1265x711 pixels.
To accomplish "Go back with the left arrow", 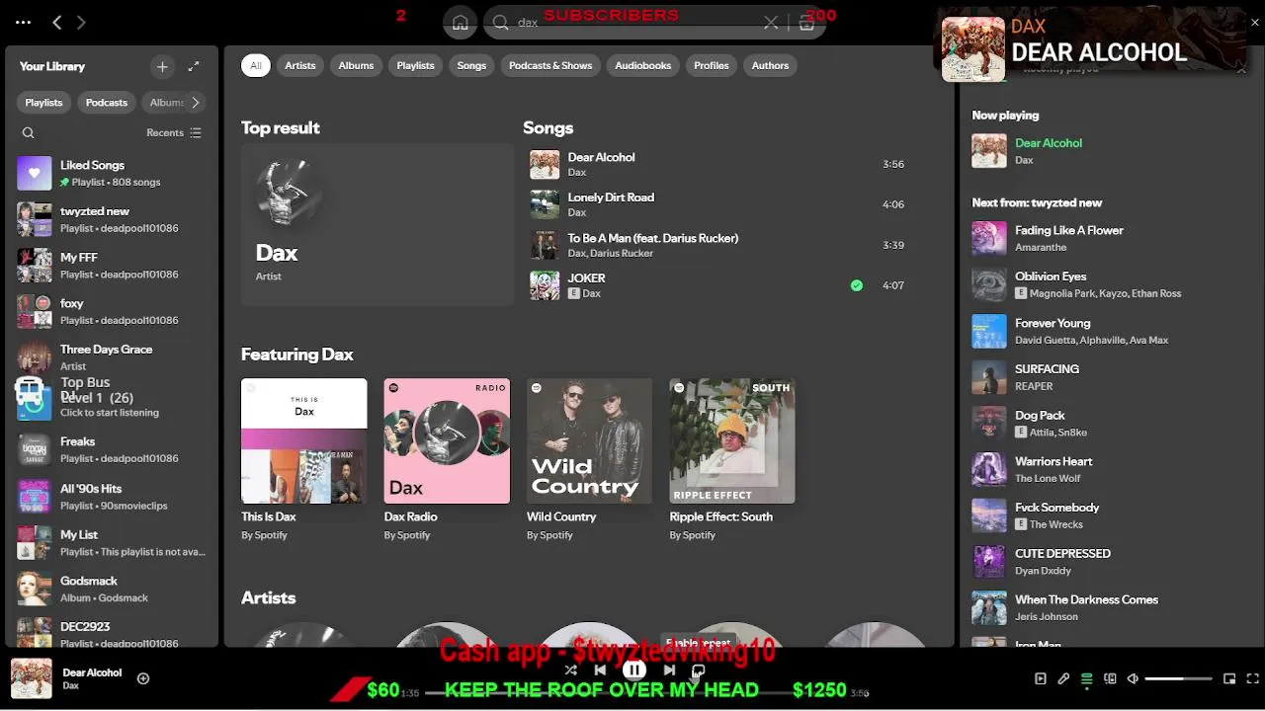I will (57, 22).
